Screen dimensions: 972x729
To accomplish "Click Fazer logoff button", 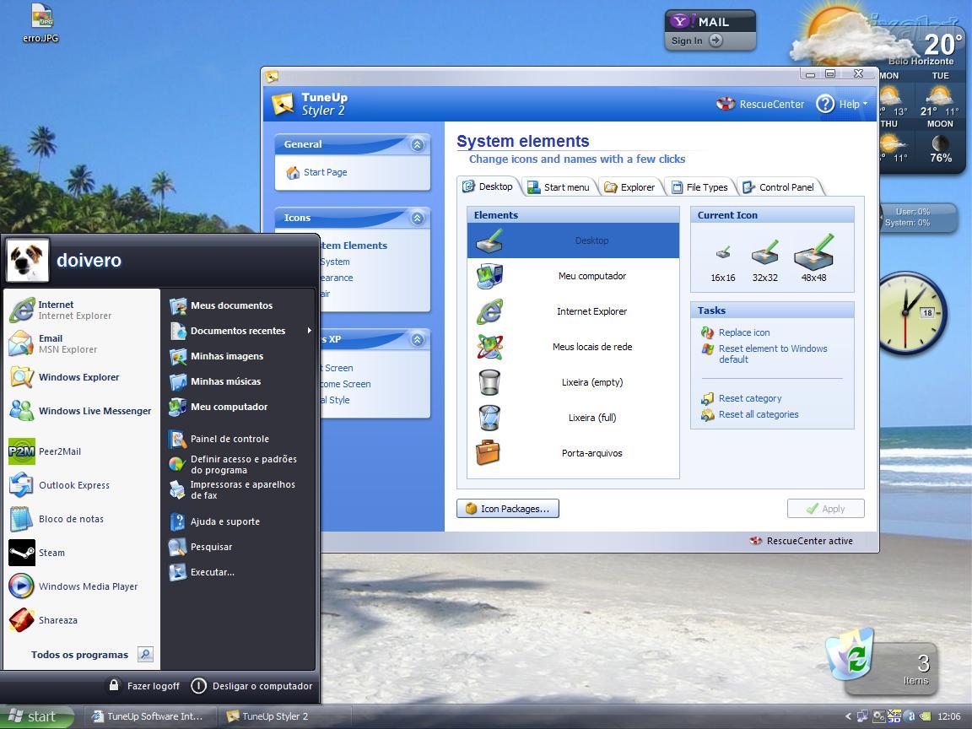I will pos(143,686).
